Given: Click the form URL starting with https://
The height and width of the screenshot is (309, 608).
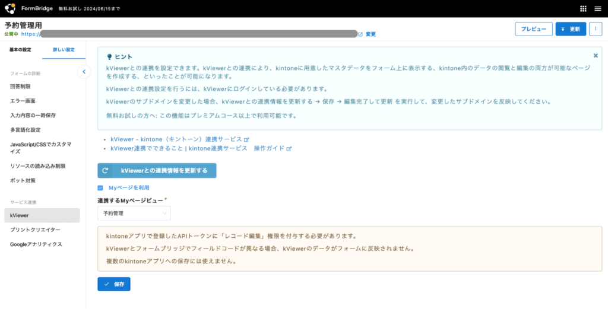Looking at the screenshot, I should [189, 34].
